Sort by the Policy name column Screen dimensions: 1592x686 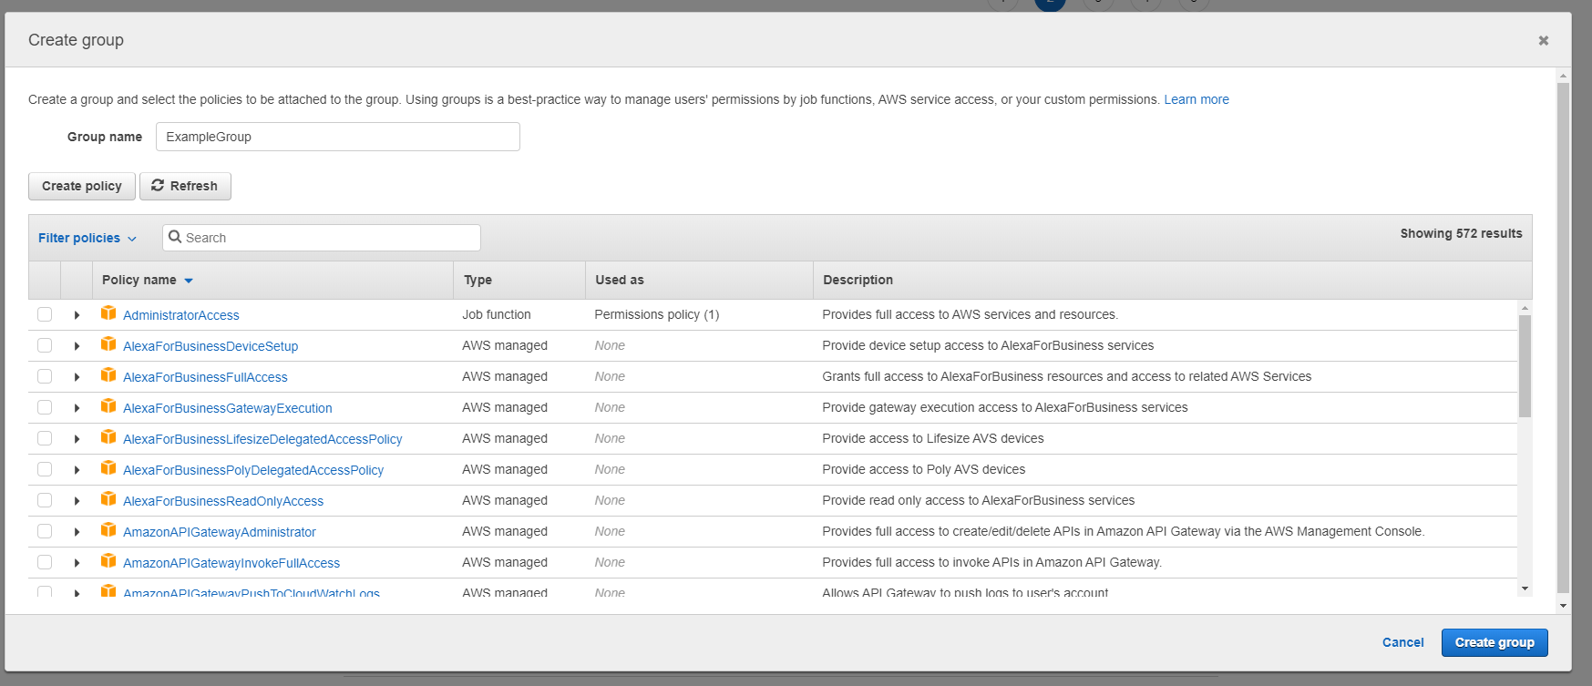[148, 280]
